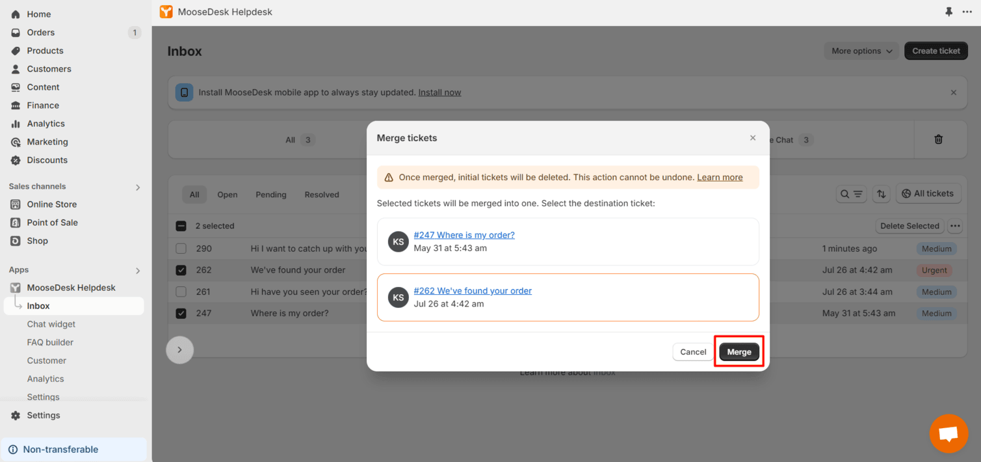Click the Delete Selected button

click(909, 226)
